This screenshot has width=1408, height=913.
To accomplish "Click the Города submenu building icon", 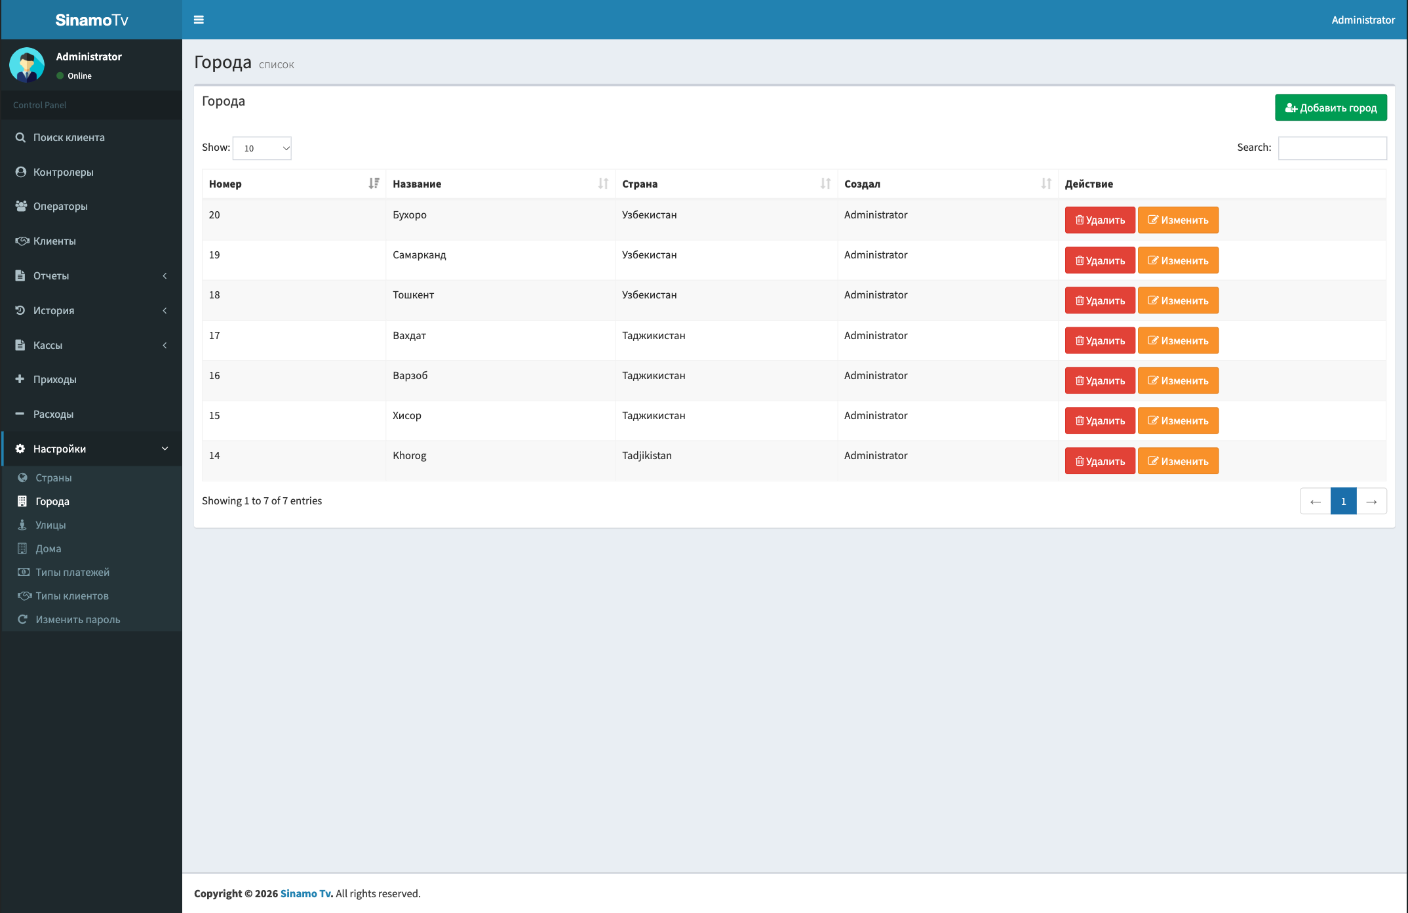I will pos(22,501).
